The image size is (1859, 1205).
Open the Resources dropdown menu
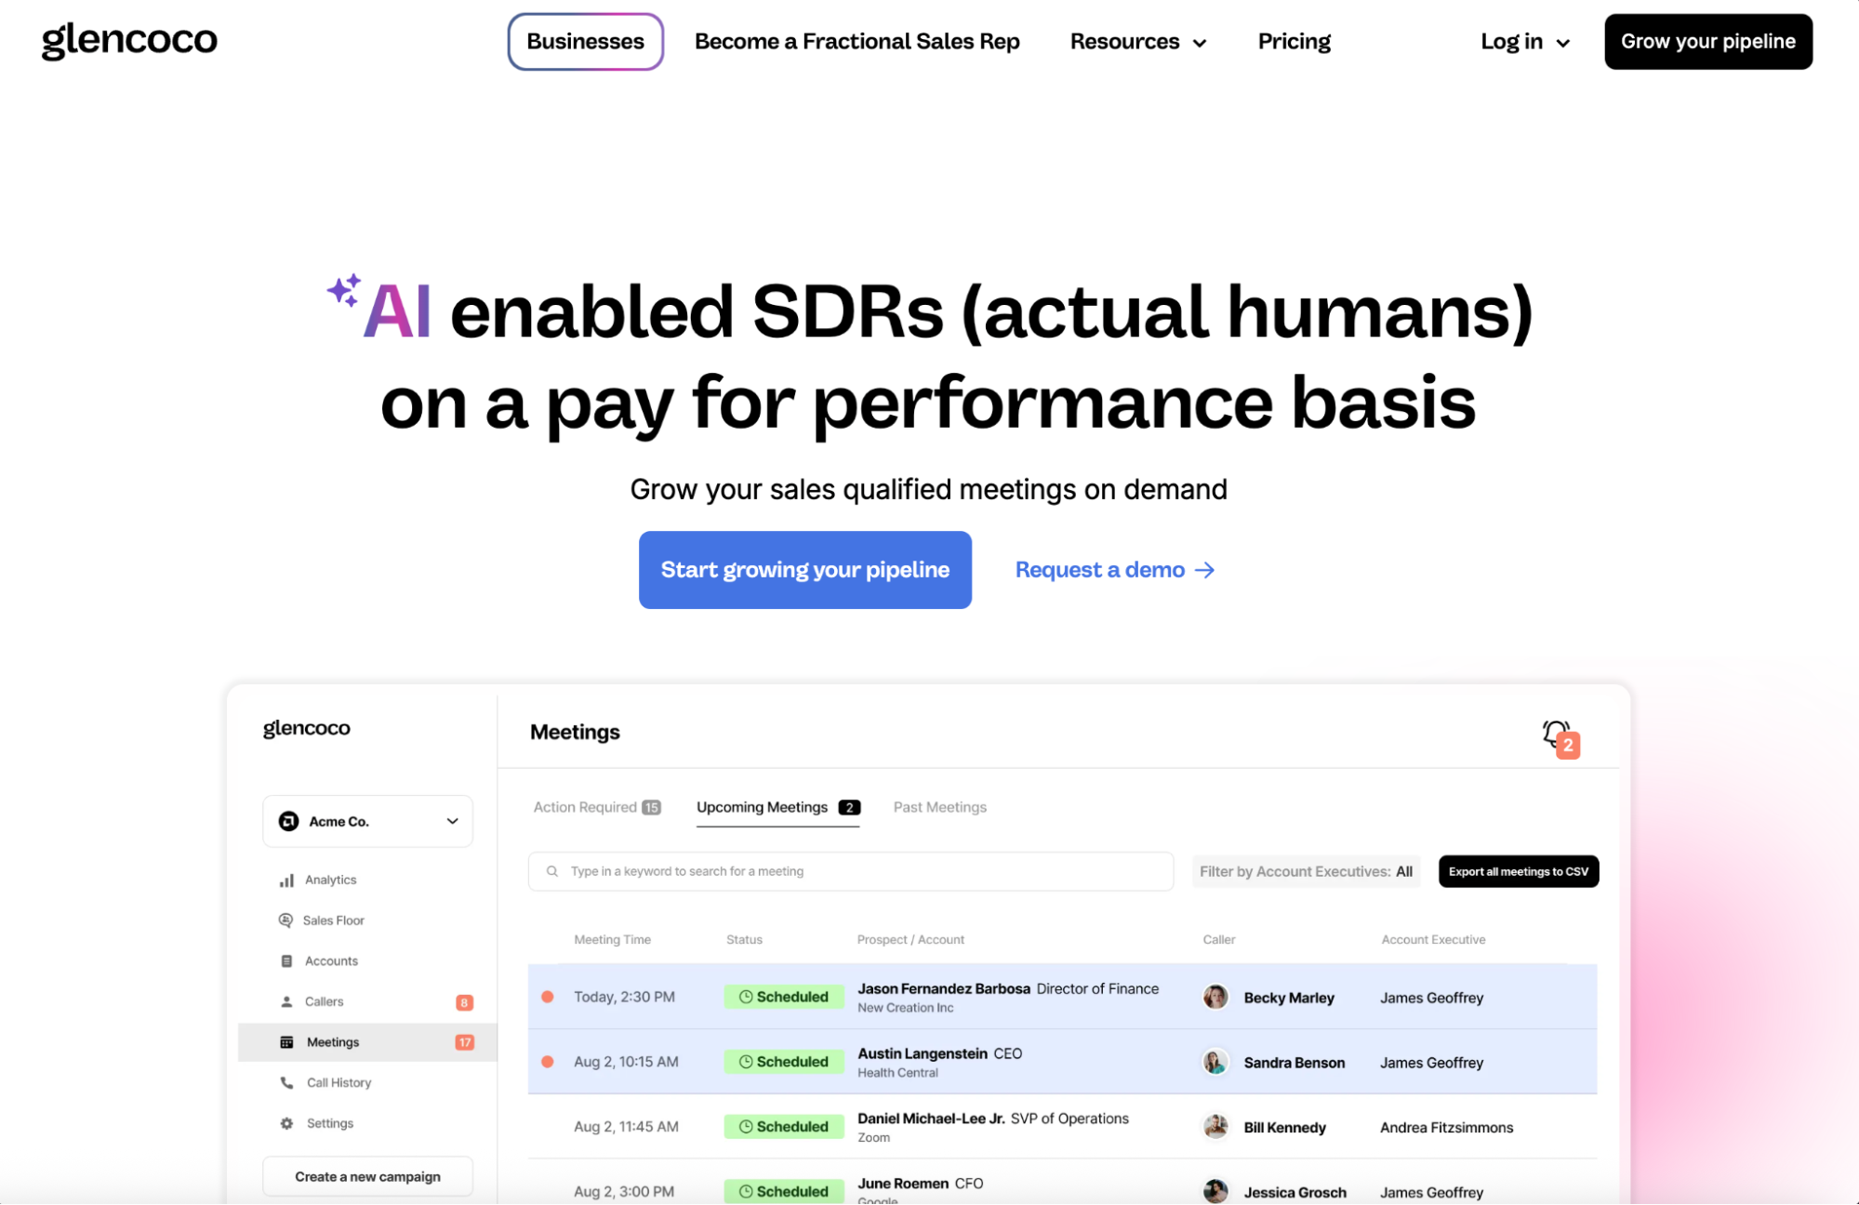point(1136,41)
